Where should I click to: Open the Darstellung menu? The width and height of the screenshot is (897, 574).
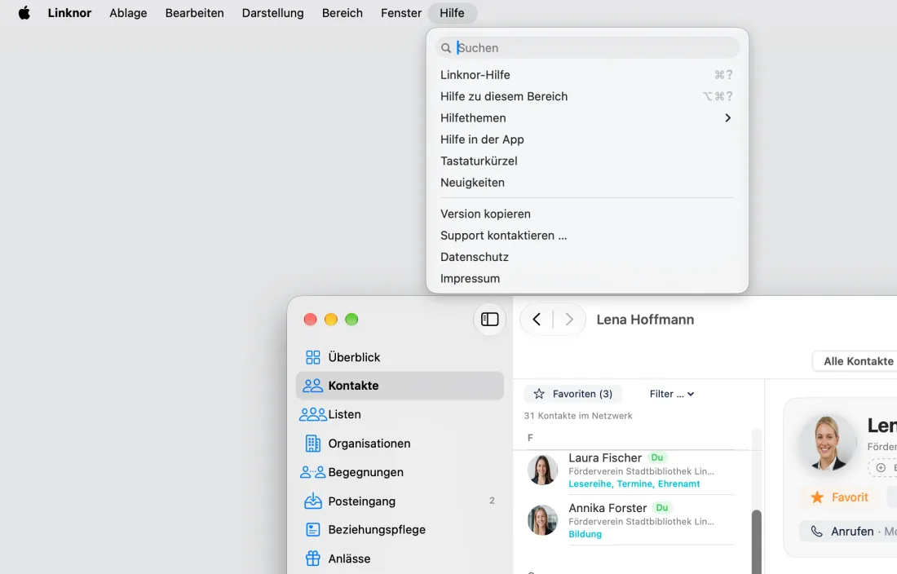(x=273, y=12)
